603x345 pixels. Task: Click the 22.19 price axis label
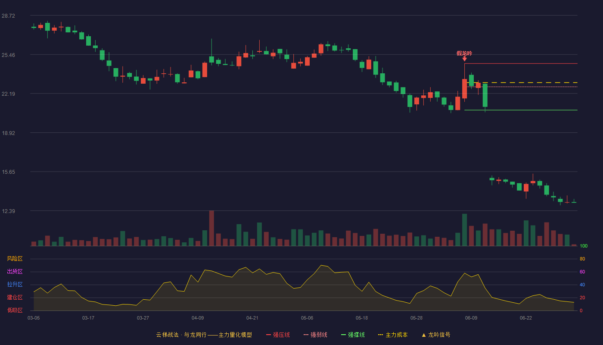[8, 94]
